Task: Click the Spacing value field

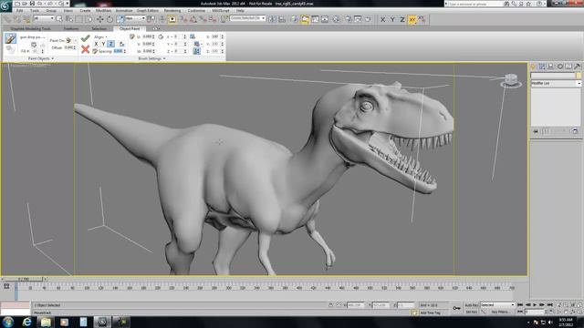Action: pos(118,51)
